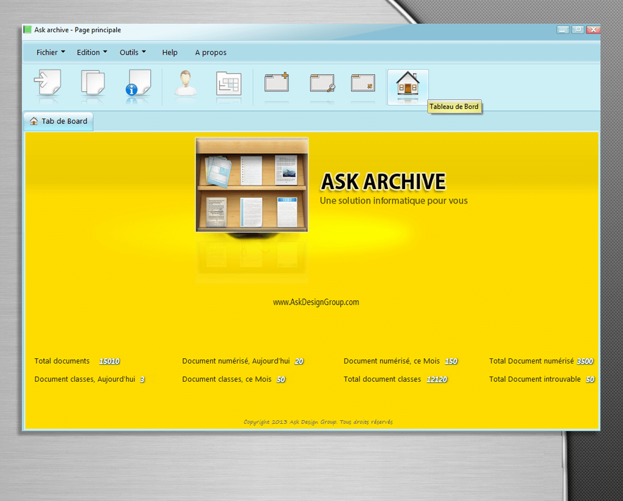Click the A propos menu item
623x501 pixels.
(211, 52)
